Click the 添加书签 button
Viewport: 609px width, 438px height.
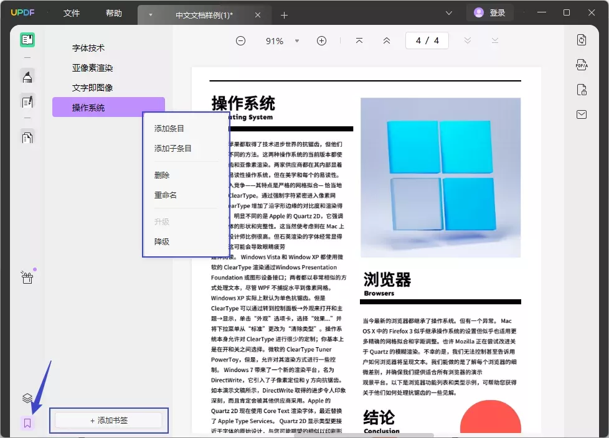pyautogui.click(x=109, y=421)
